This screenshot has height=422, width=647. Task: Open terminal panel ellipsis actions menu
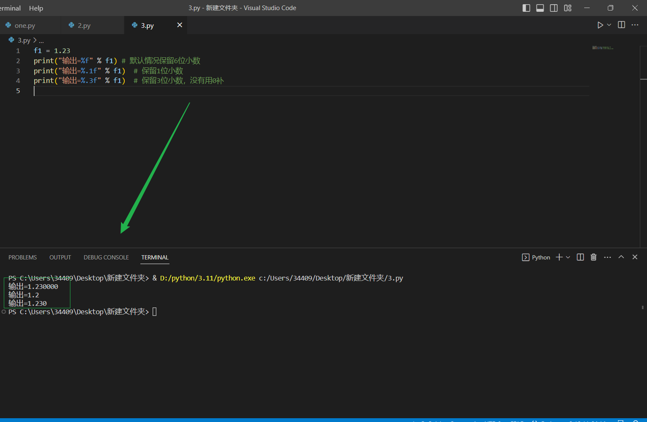pyautogui.click(x=607, y=257)
